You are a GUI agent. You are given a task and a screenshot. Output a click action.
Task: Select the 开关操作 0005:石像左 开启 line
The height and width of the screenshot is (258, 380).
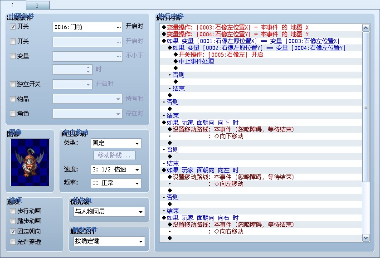261,54
